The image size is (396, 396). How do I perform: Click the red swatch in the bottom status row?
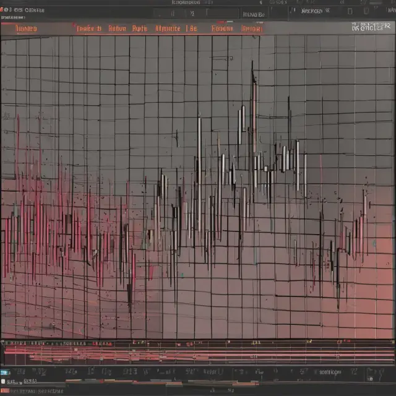pos(5,390)
